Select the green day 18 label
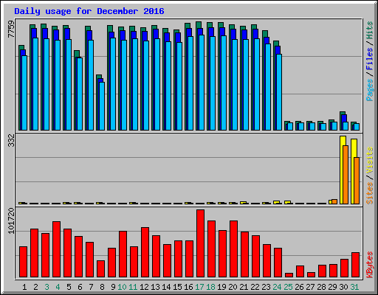The image size is (378, 295). (210, 287)
